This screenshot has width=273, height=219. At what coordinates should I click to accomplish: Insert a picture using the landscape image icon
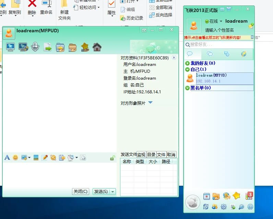[36, 158]
